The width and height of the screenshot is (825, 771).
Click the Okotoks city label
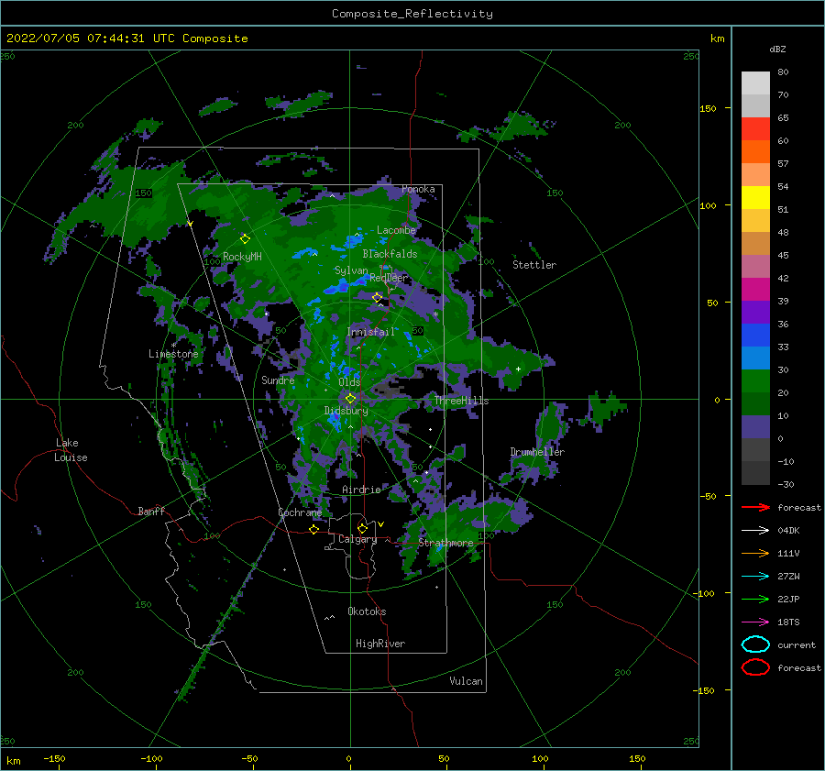pyautogui.click(x=367, y=611)
